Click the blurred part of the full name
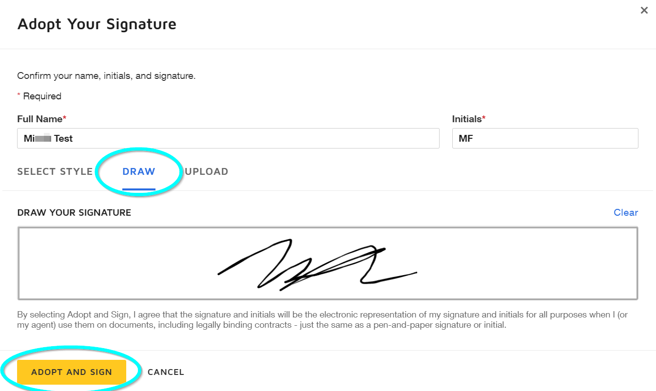The height and width of the screenshot is (391, 656). pyautogui.click(x=44, y=138)
